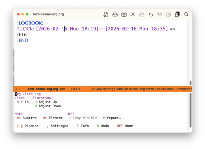
Task: Click the yellow minimize window button
Action: (x=23, y=14)
